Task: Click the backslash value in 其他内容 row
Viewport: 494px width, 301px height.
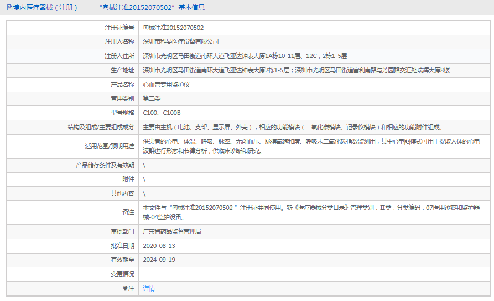Action: click(x=144, y=194)
